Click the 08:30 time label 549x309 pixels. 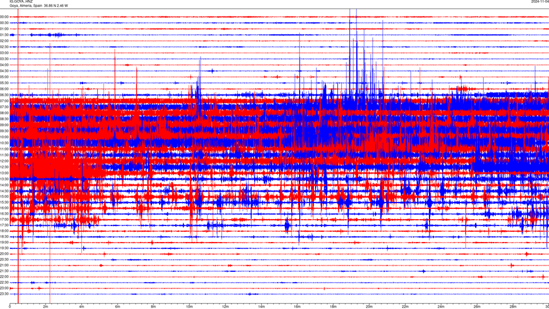click(x=4, y=119)
